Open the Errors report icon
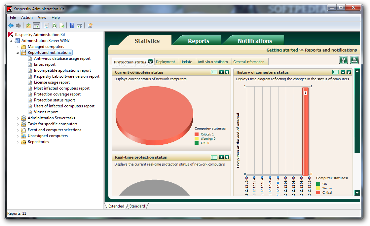Image resolution: width=370 pixels, height=226 pixels. (x=30, y=64)
